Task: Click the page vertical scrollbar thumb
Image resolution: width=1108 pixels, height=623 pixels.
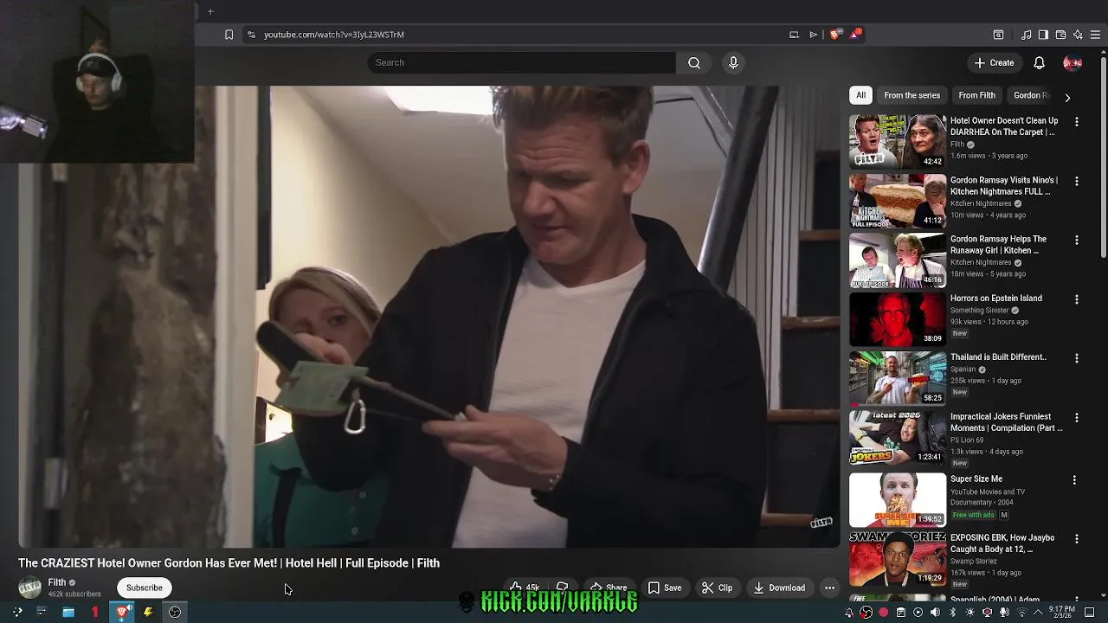Action: click(1103, 156)
